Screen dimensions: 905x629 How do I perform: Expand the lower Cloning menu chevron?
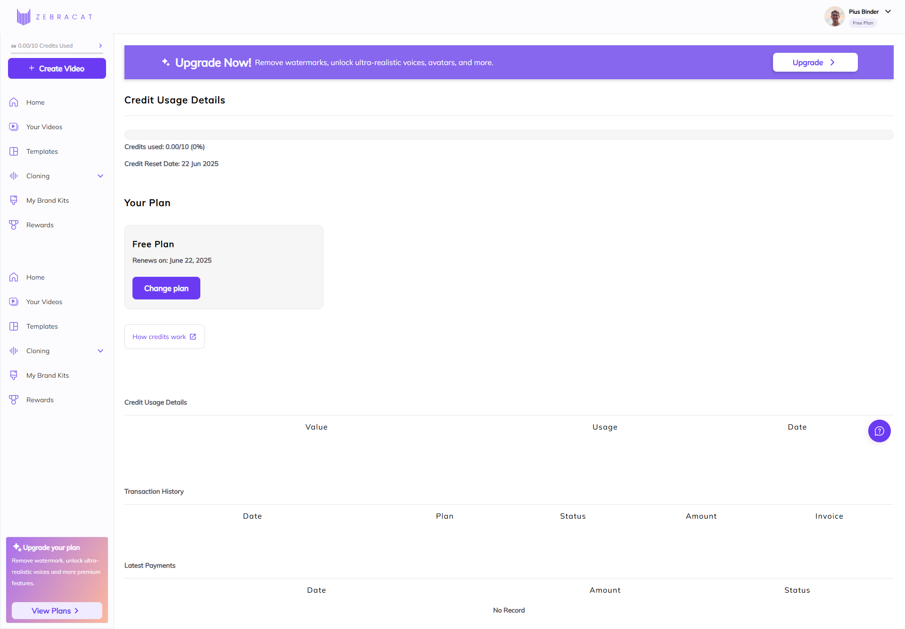pyautogui.click(x=100, y=351)
